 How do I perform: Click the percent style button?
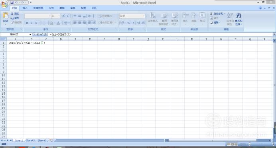(129, 23)
